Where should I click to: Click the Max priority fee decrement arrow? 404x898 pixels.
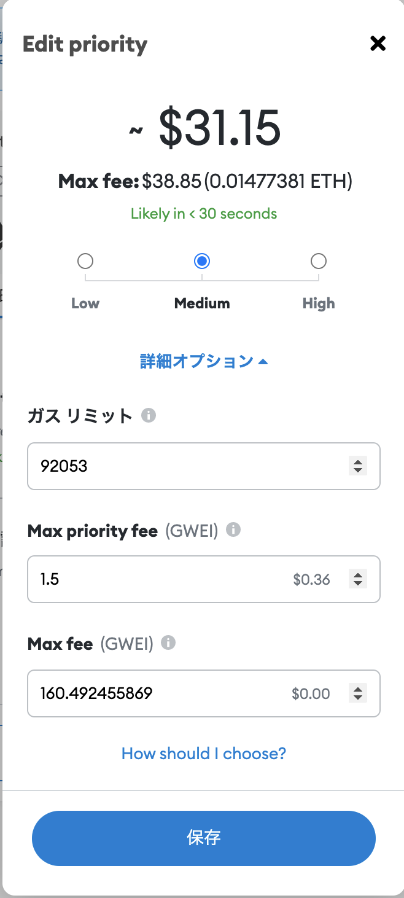pos(357,584)
